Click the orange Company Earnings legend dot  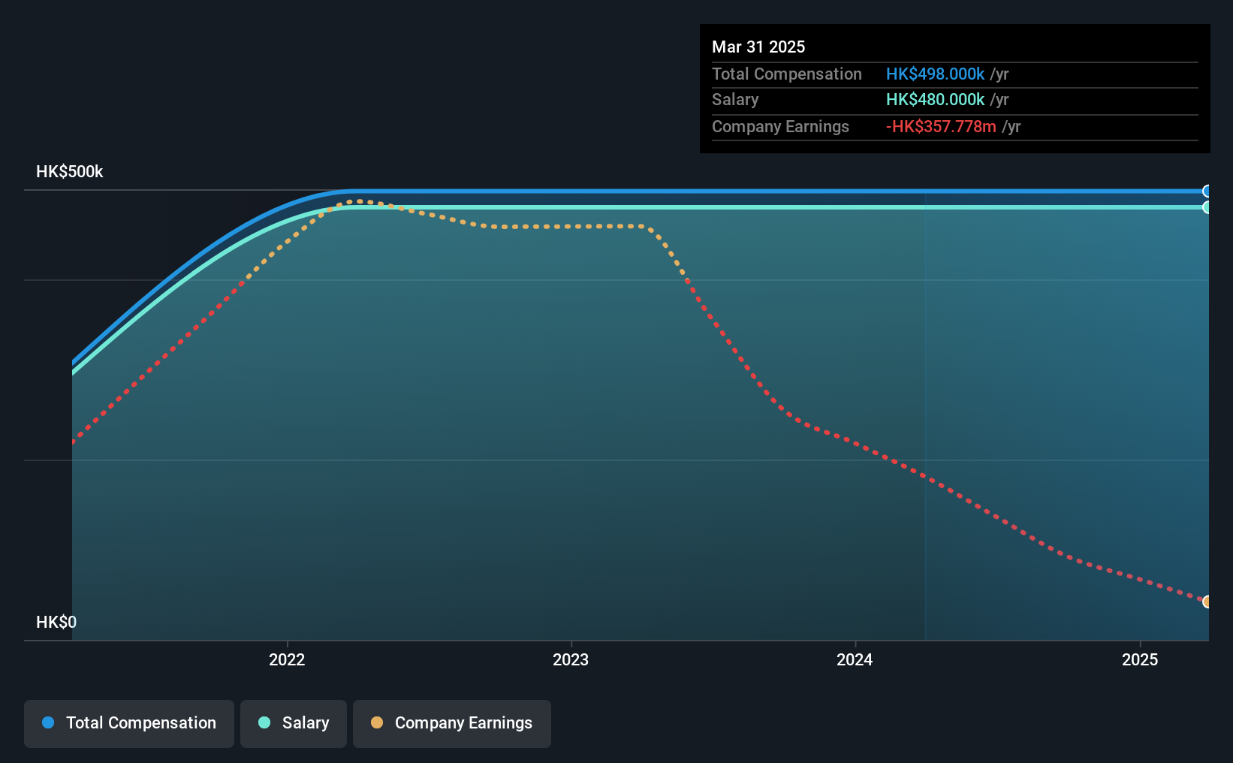pyautogui.click(x=377, y=722)
